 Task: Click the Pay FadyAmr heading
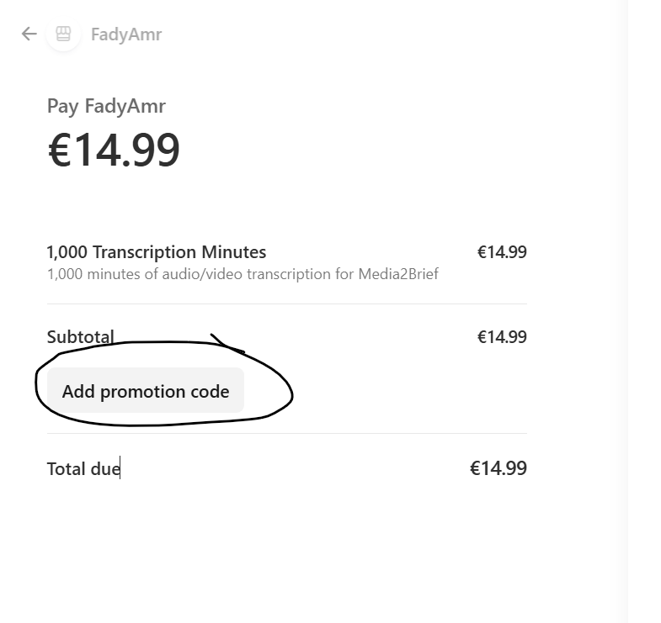coord(106,106)
